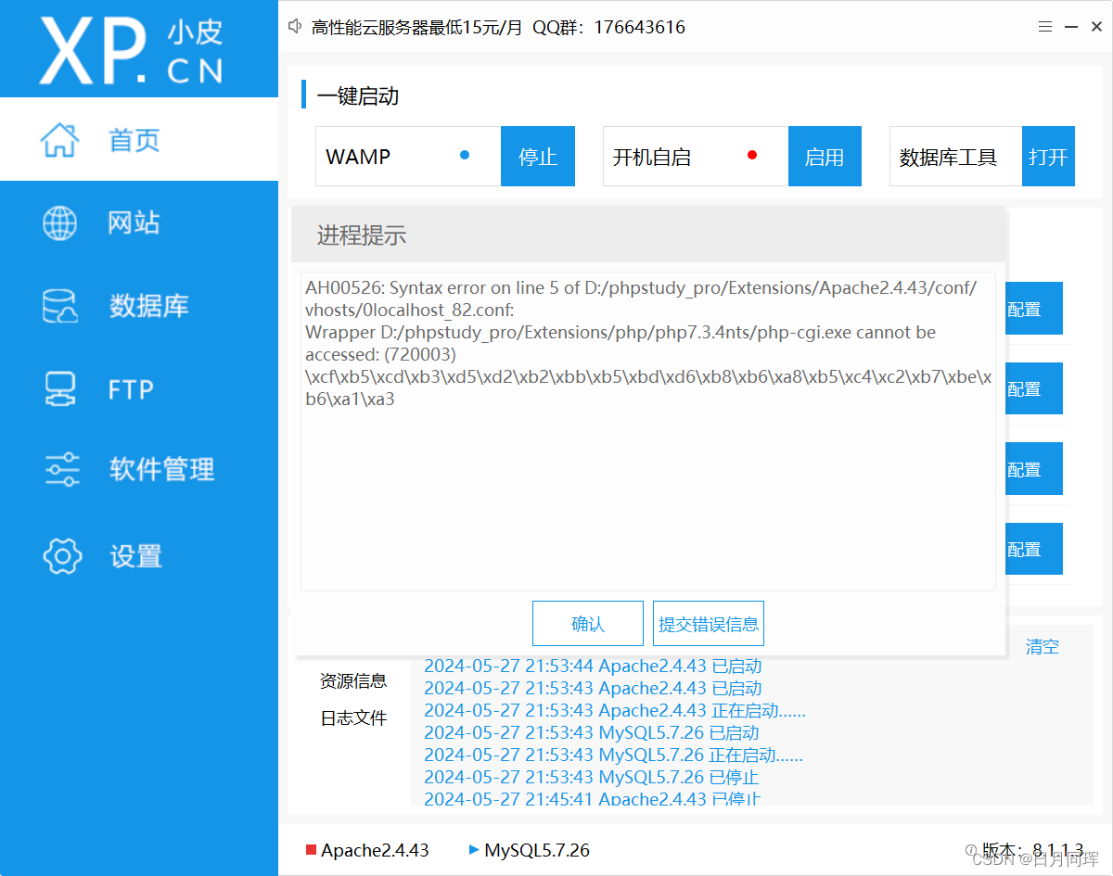This screenshot has height=876, width=1113.
Task: Mute the announcement speaker icon
Action: [294, 26]
